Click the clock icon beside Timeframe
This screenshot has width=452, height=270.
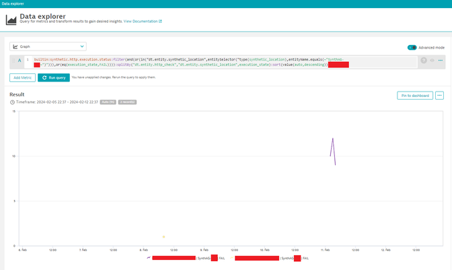click(12, 102)
